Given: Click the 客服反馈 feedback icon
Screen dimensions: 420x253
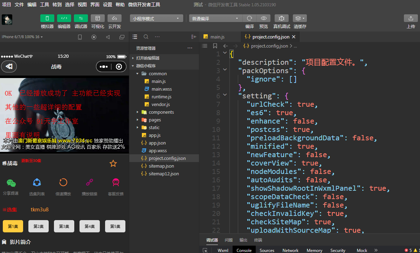Looking at the screenshot, I should pyautogui.click(x=116, y=182).
